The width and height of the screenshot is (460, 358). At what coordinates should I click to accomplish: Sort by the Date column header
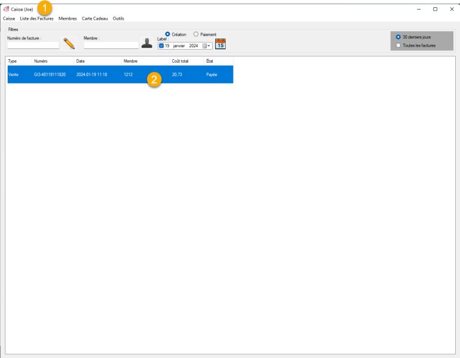click(x=98, y=61)
